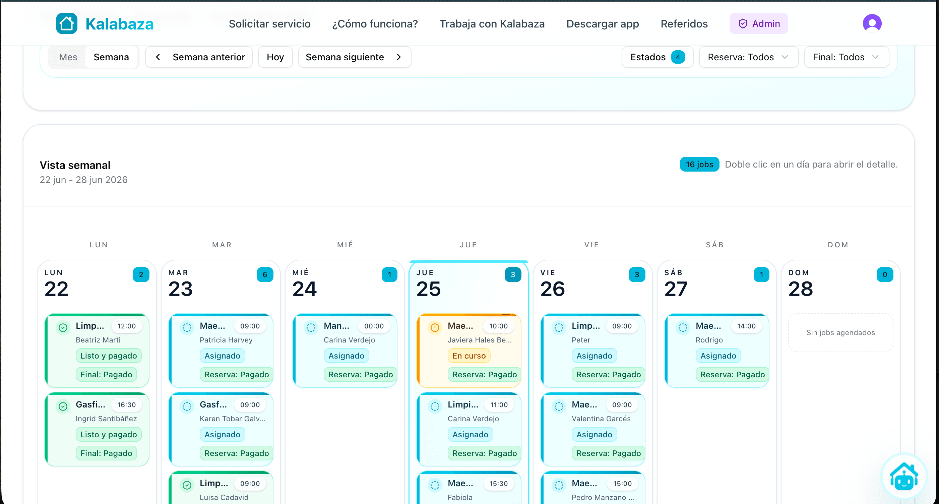The height and width of the screenshot is (504, 939).
Task: Click the 14:00 time on Rodrigo job
Action: click(746, 326)
